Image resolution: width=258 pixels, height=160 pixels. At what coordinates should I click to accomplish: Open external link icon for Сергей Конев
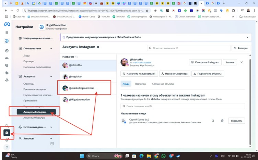213,121
